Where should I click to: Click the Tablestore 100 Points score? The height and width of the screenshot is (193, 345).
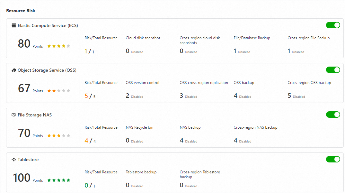click(x=22, y=178)
